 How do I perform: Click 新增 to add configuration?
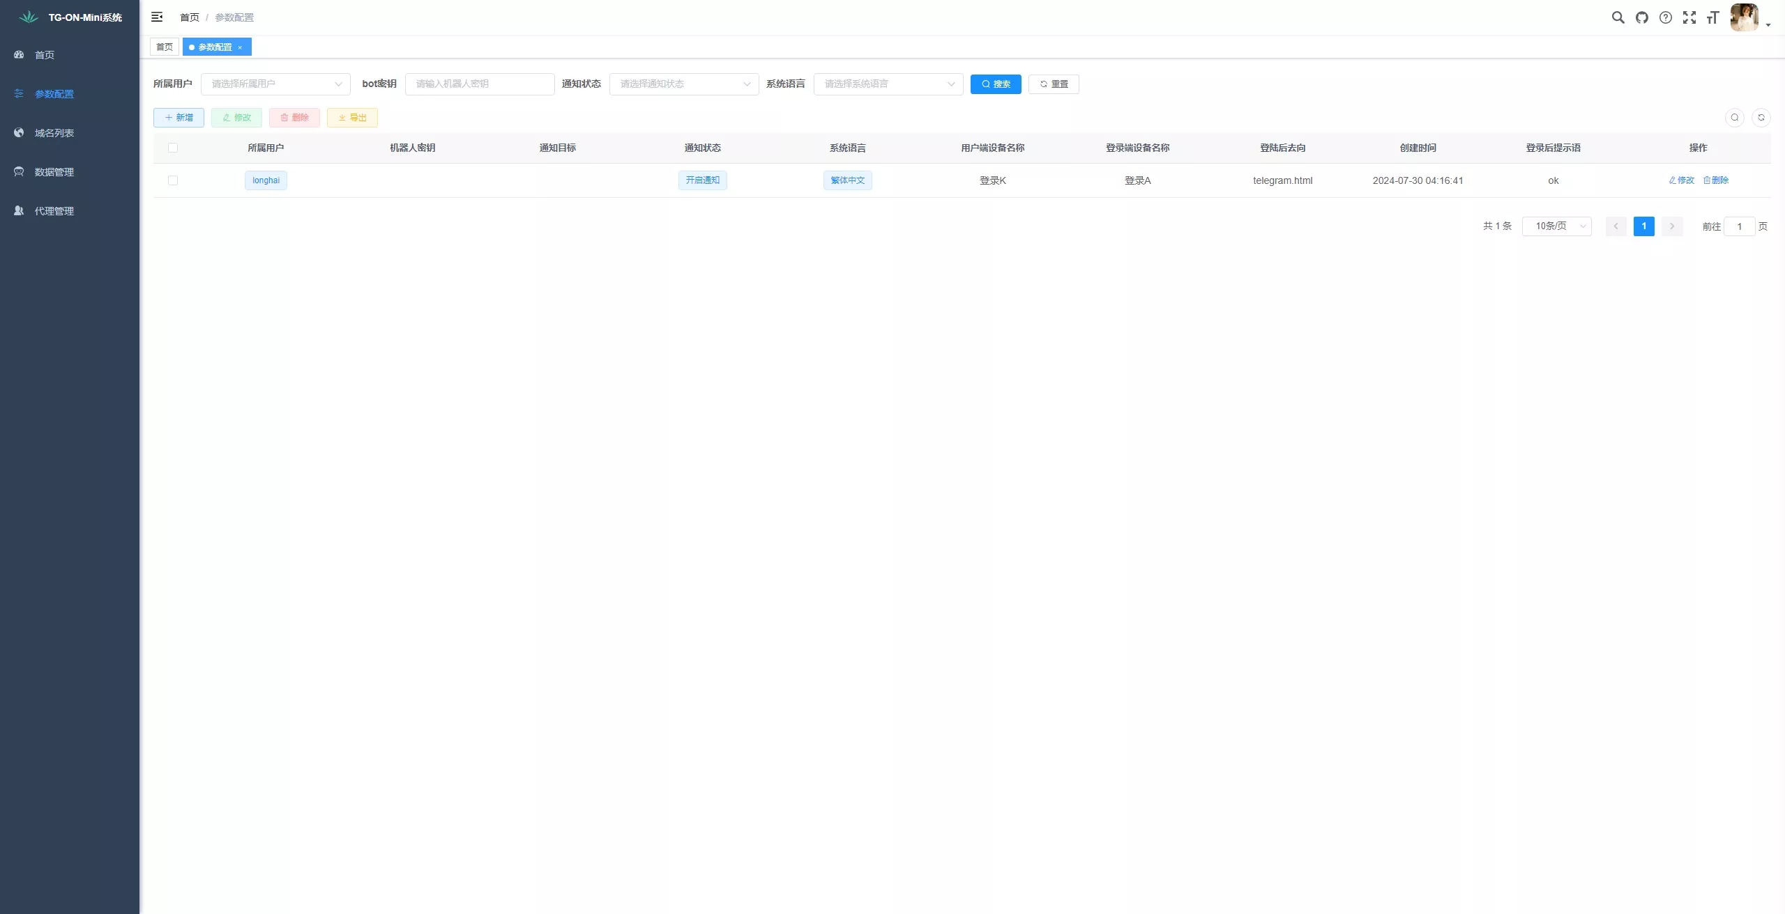click(178, 118)
